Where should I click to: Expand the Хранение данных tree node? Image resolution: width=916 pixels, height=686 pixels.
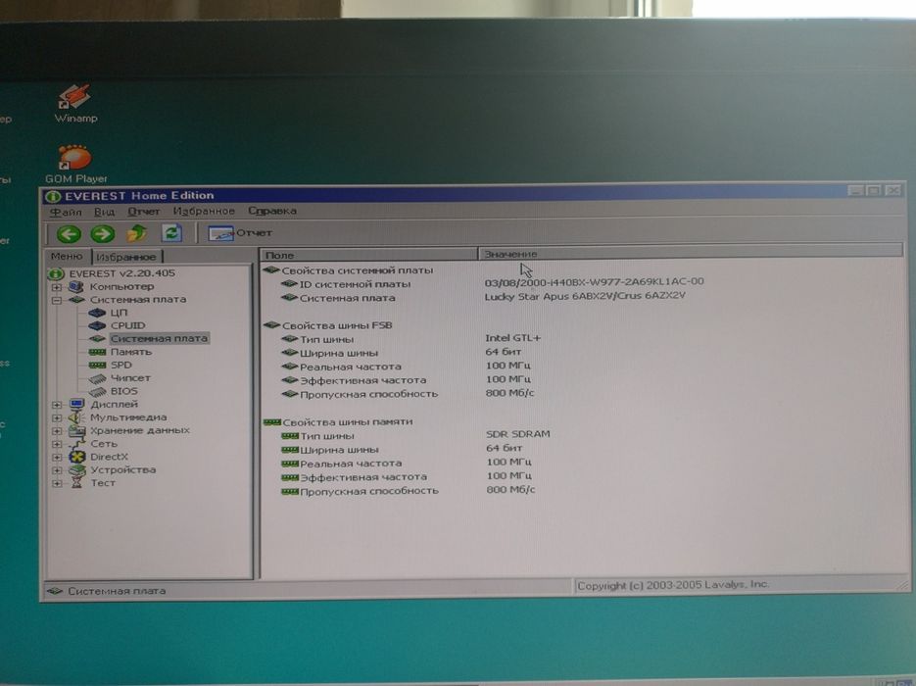point(57,430)
